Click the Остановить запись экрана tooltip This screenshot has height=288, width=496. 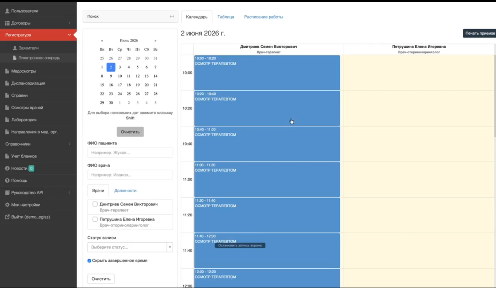(240, 245)
